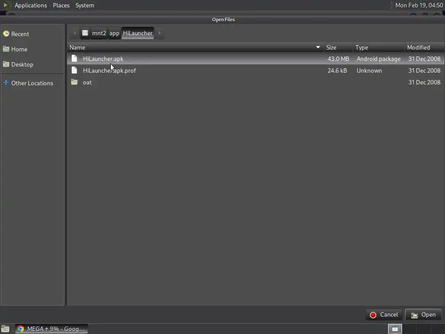The height and width of the screenshot is (334, 445).
Task: Click the 24.6 kB size value
Action: (337, 70)
